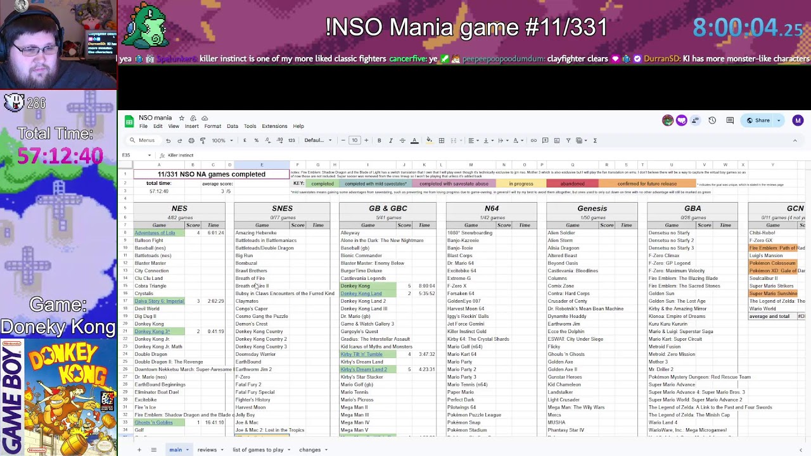
Task: Decrease the font size
Action: coord(343,141)
